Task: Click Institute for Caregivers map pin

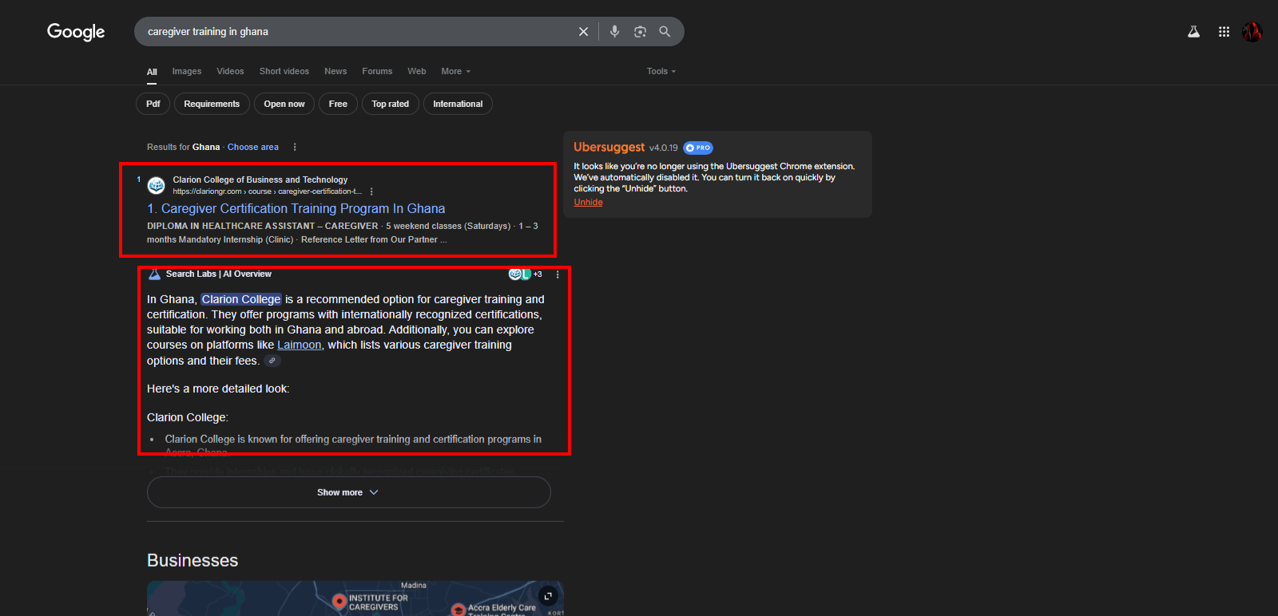Action: click(339, 602)
